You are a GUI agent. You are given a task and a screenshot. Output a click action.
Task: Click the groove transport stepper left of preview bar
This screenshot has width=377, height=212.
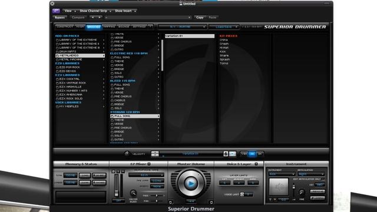(155, 154)
